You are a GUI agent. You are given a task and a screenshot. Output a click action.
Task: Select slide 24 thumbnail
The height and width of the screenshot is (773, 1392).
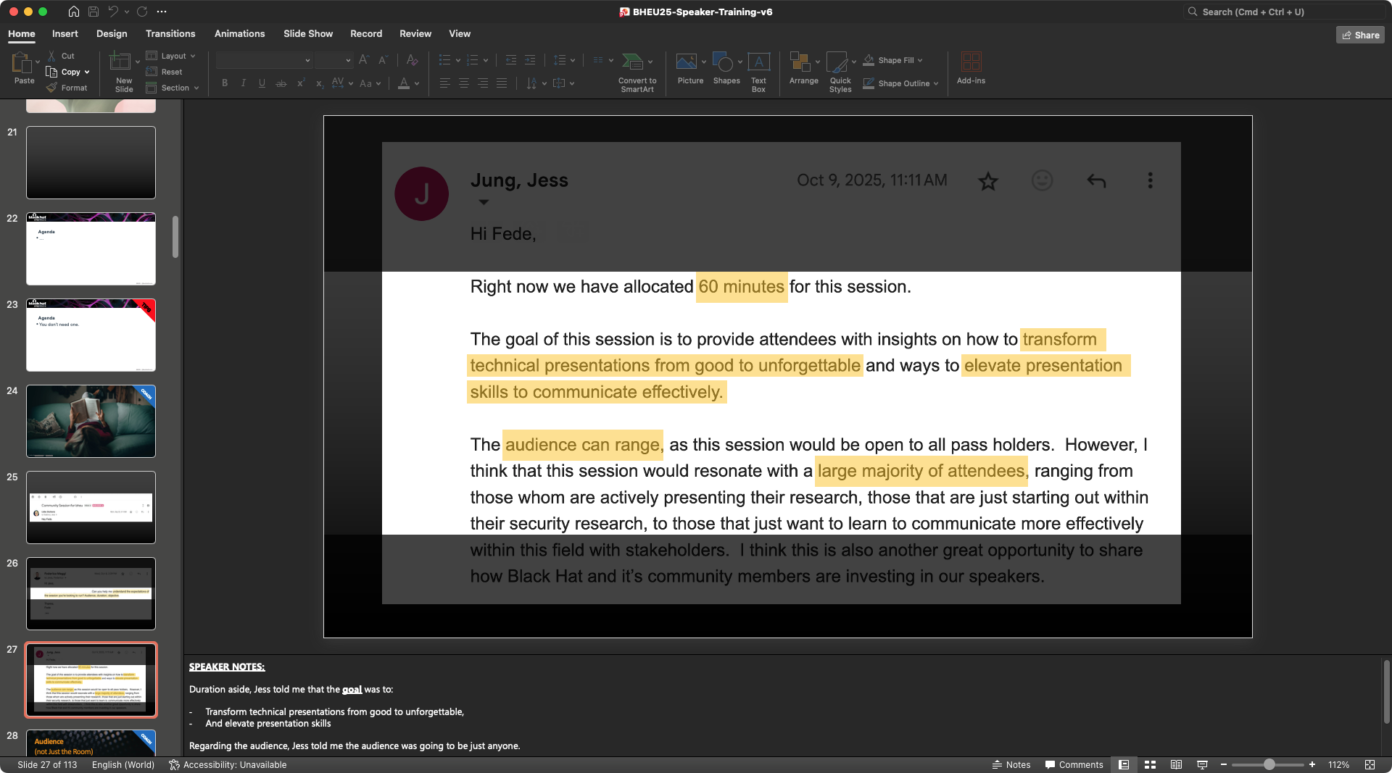point(91,421)
